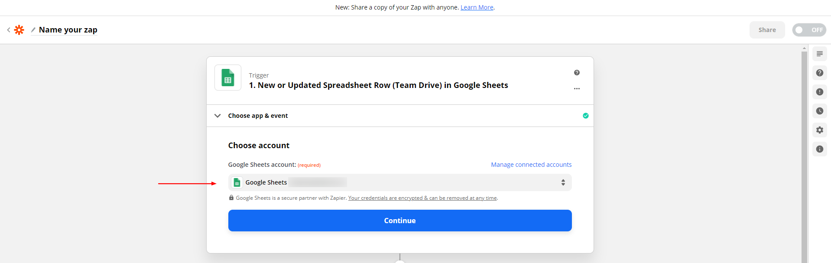
Task: Click the 'Choose account' heading
Action: (259, 146)
